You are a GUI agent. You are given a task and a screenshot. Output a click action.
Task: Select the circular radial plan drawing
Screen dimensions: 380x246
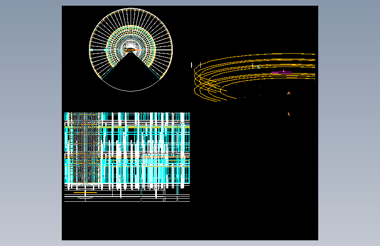(x=131, y=50)
